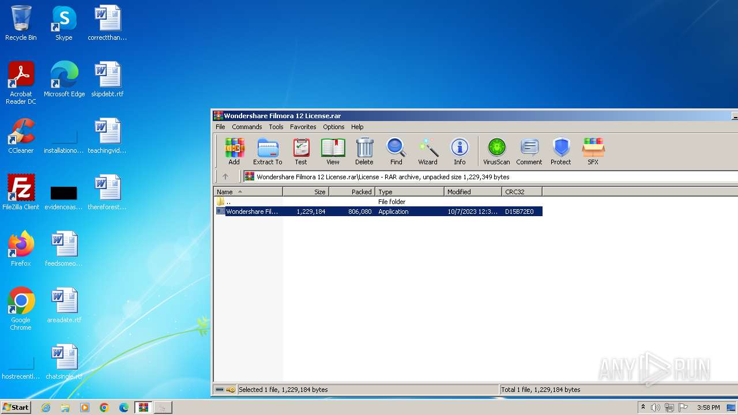Click the Info toolbar icon
This screenshot has height=415, width=738.
(460, 152)
